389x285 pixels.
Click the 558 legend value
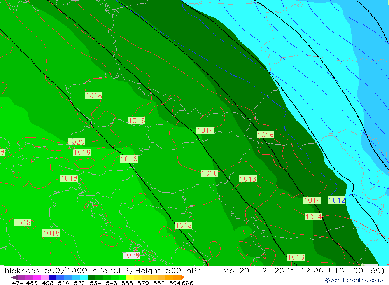[x=127, y=283]
